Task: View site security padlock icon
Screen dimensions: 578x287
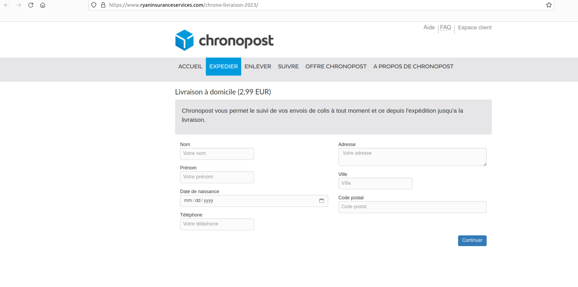Action: coord(103,5)
